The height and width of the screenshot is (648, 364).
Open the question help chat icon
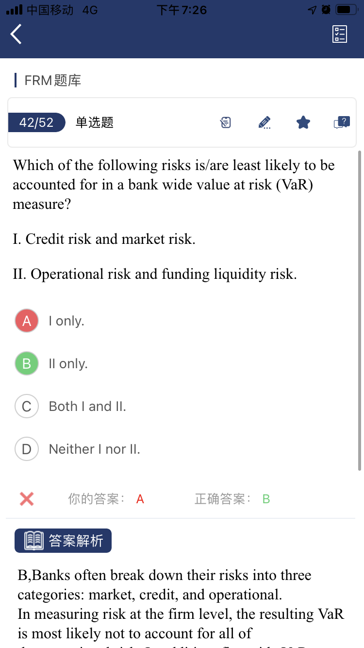pyautogui.click(x=342, y=122)
